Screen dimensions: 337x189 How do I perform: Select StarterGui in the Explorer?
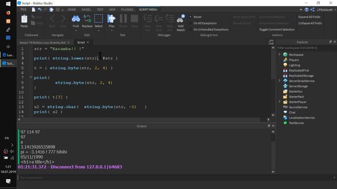295,91
